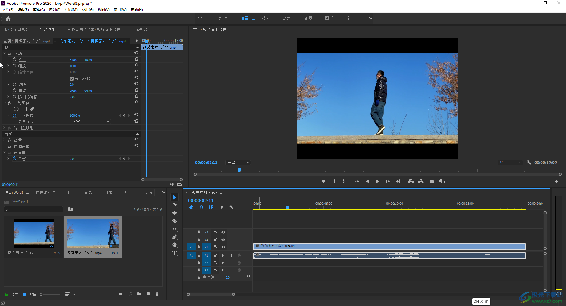Open playback resolution 1/2 dropdown
Image resolution: width=566 pixels, height=306 pixels.
510,163
